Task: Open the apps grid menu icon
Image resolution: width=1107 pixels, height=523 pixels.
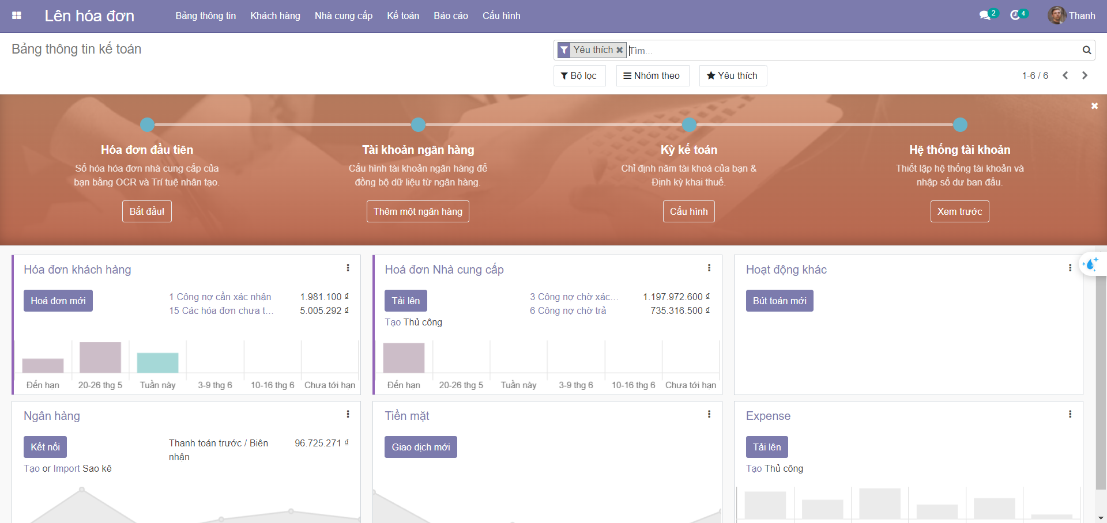Action: (x=17, y=16)
